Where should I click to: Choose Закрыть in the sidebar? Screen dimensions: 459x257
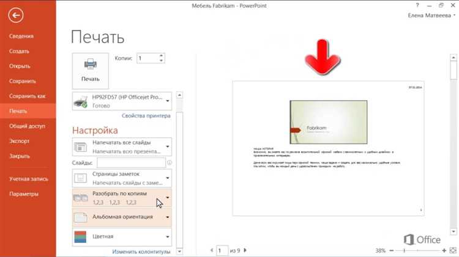pos(20,156)
